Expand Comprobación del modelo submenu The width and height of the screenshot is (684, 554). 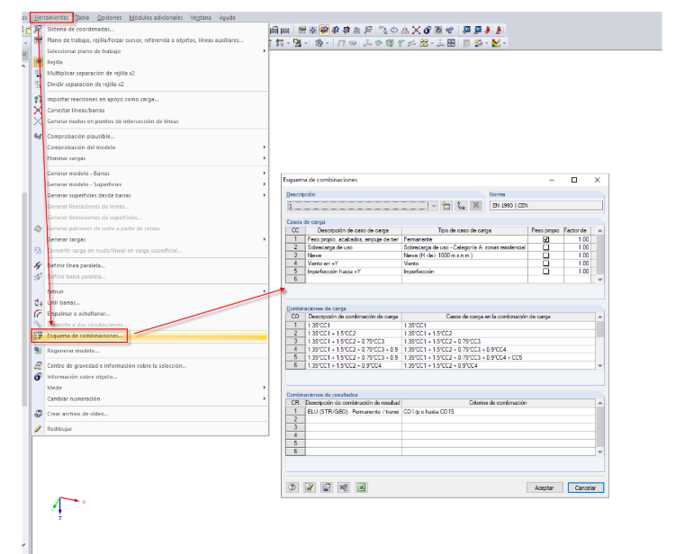(265, 147)
